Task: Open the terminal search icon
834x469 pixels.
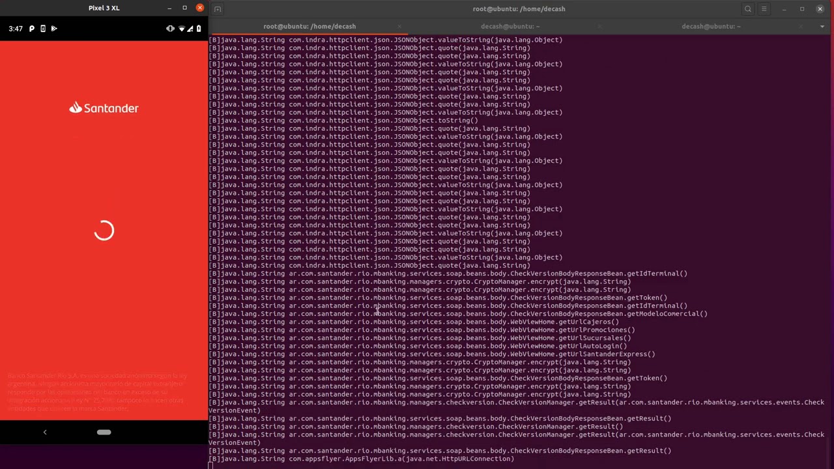Action: coord(748,9)
